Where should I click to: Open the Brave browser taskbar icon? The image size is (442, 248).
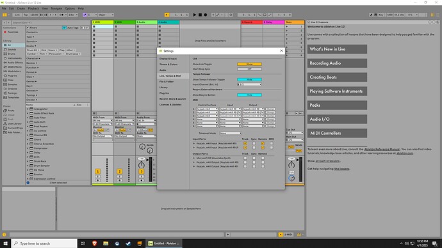click(94, 244)
